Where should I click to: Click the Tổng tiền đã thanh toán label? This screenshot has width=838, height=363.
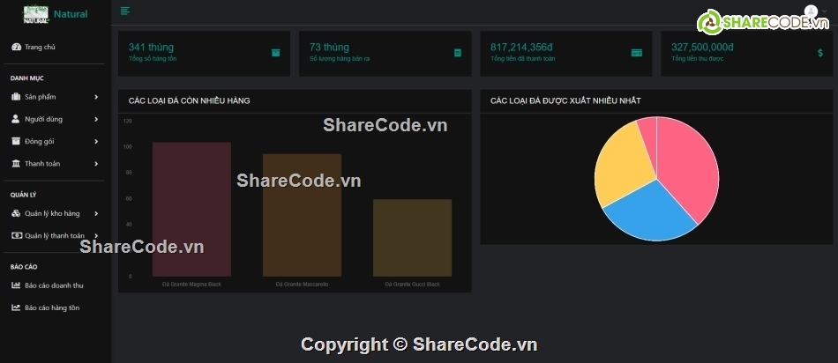coord(523,59)
